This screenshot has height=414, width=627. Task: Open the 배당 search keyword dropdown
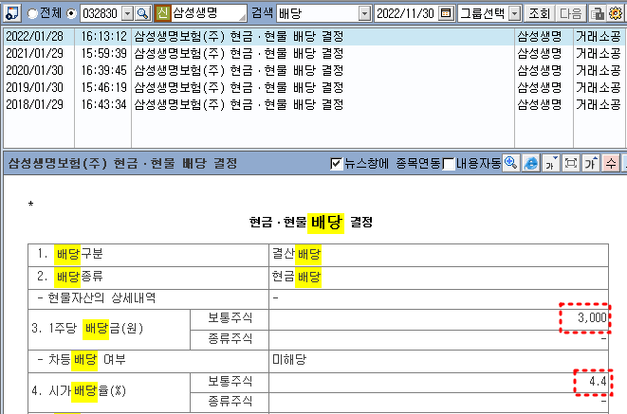pos(364,13)
